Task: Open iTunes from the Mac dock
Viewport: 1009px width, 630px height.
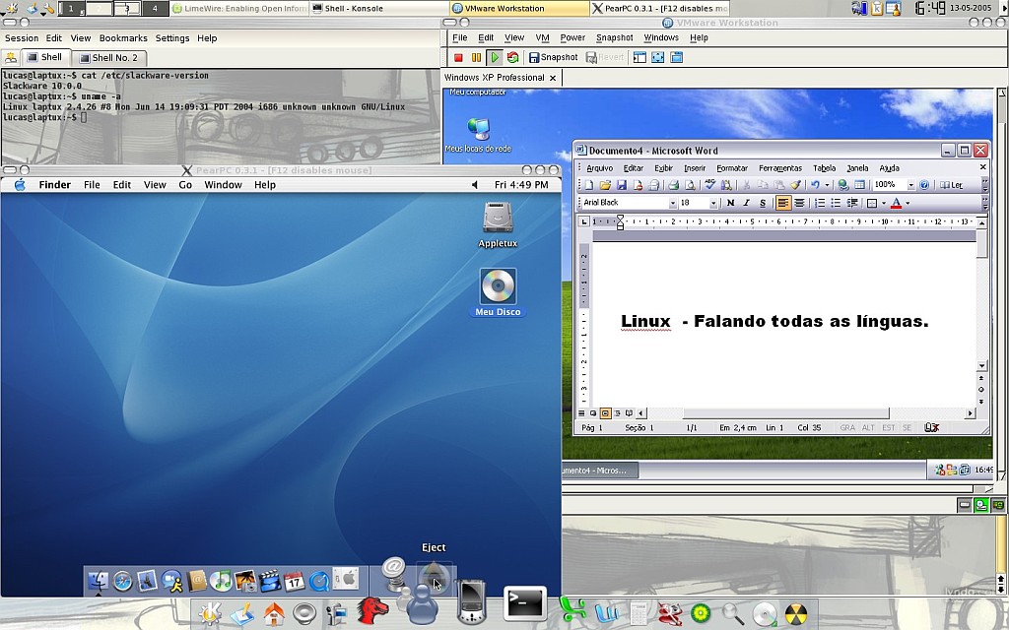Action: coord(221,581)
